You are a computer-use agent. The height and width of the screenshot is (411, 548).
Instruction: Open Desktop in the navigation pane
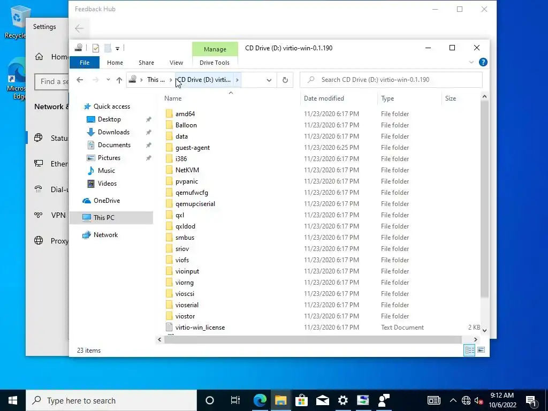[109, 119]
